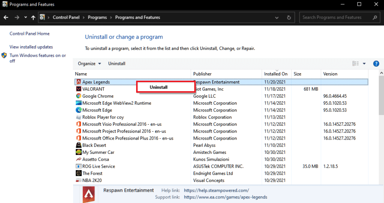Image resolution: width=384 pixels, height=203 pixels.
Task: Click the Visual Concepts publisher cell
Action: click(x=208, y=180)
